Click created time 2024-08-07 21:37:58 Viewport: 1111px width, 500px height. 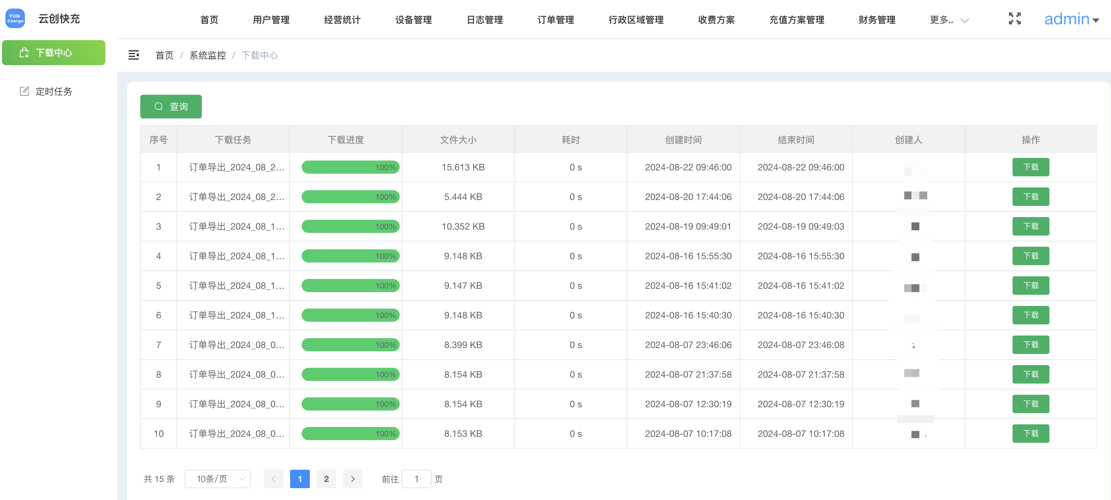pyautogui.click(x=688, y=374)
